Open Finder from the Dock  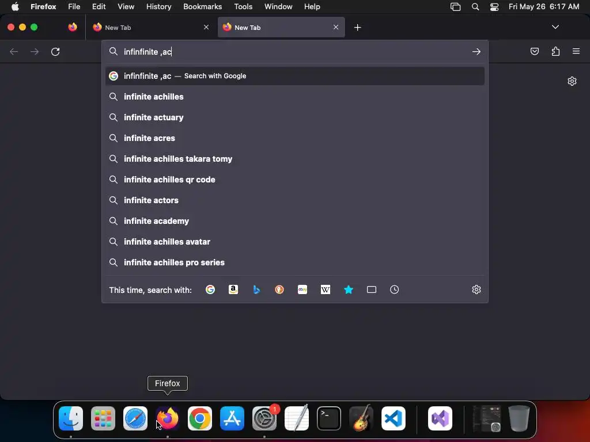71,418
